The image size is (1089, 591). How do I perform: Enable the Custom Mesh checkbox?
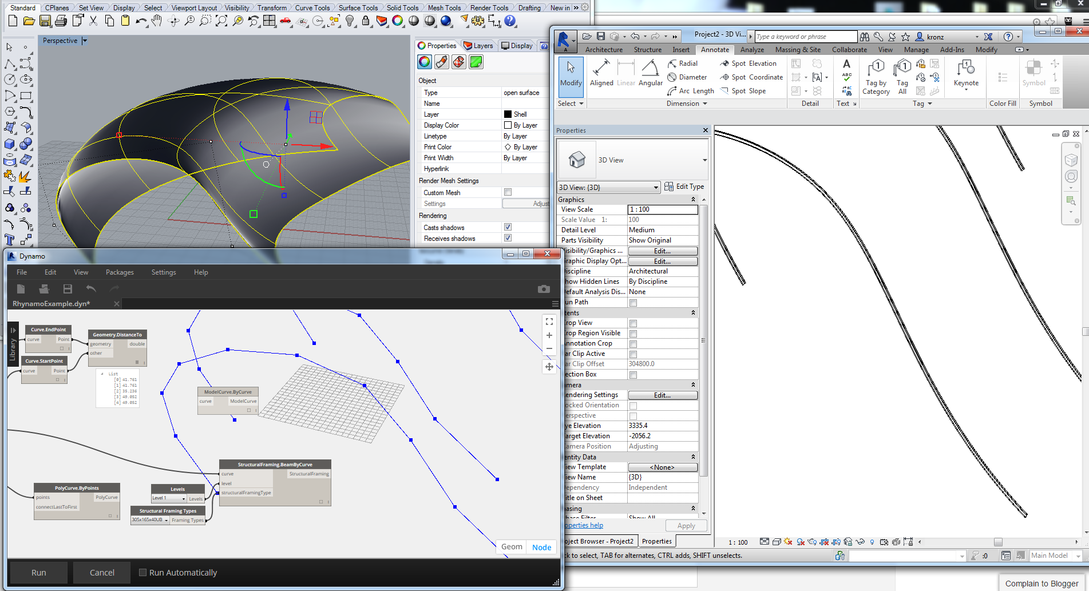508,192
